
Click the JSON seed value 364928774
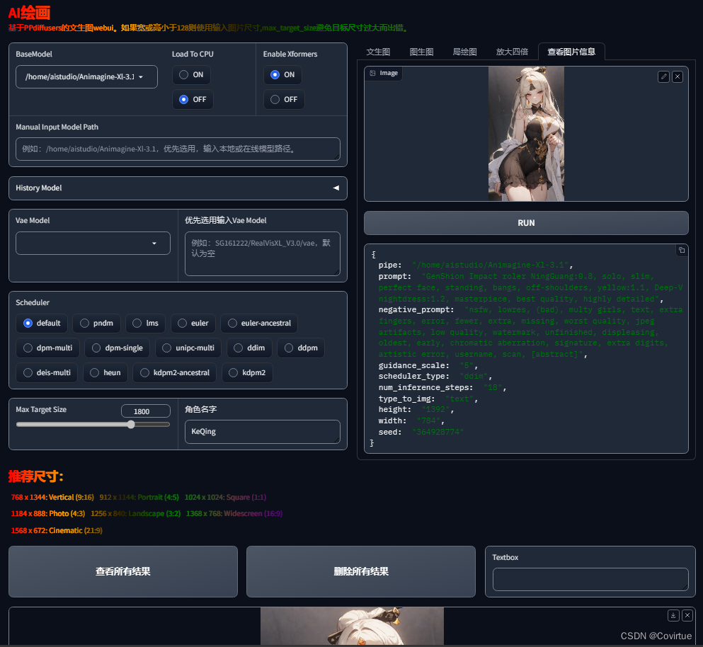coord(438,433)
